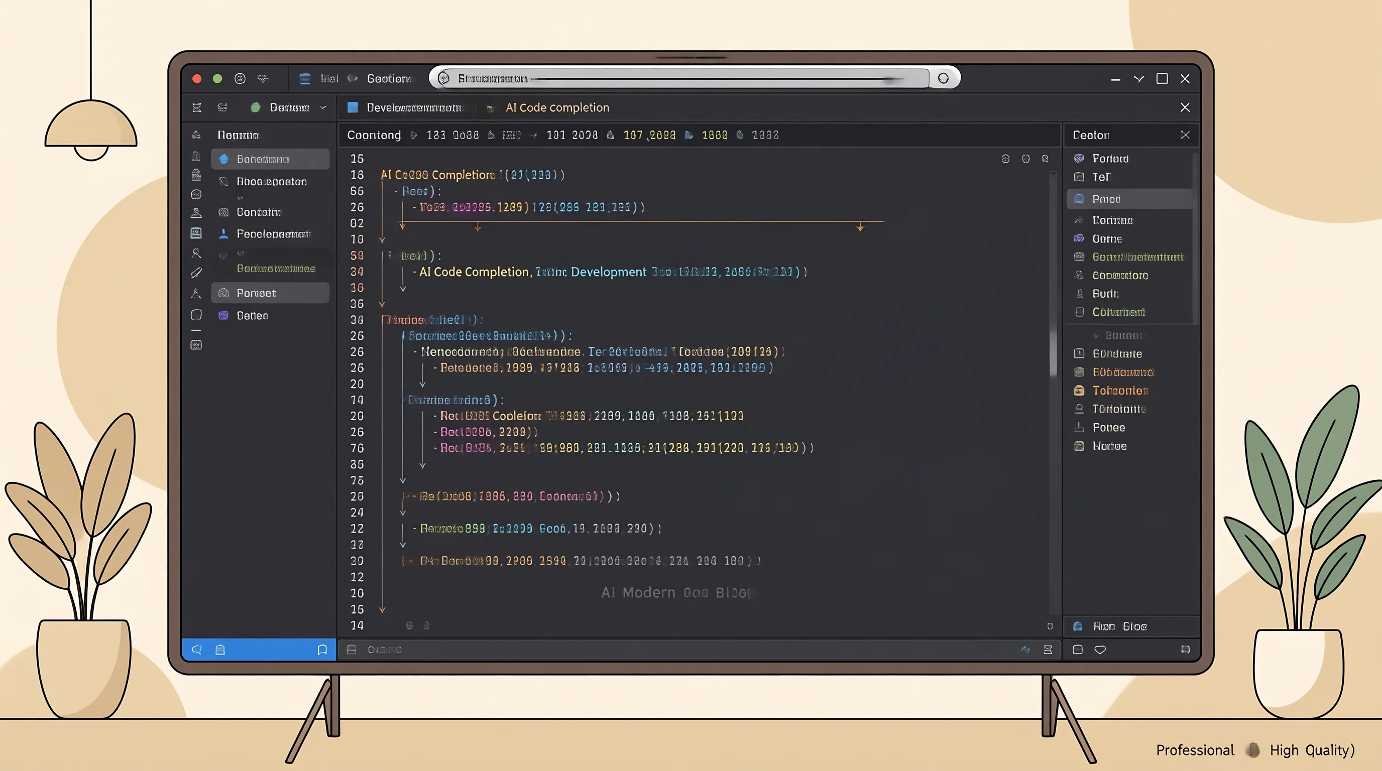
Task: Click the bookmark icon in blue status bar
Action: point(322,650)
